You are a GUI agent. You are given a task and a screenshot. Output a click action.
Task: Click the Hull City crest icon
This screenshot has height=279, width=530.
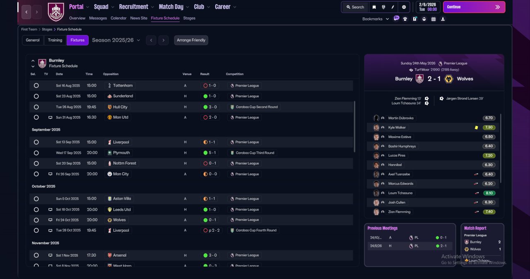[x=109, y=107]
